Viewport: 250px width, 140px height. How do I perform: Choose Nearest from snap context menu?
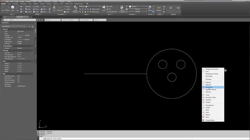213,115
